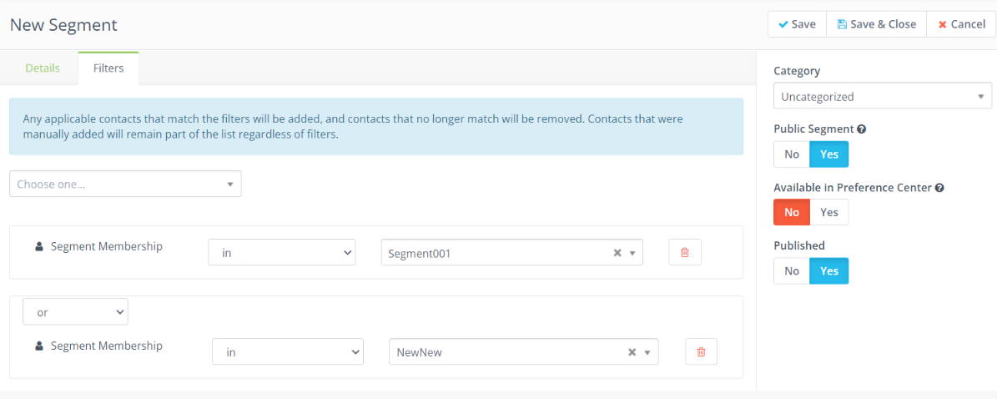The width and height of the screenshot is (997, 399).
Task: Open the 'in' operator dropdown for NewNew
Action: pos(288,352)
